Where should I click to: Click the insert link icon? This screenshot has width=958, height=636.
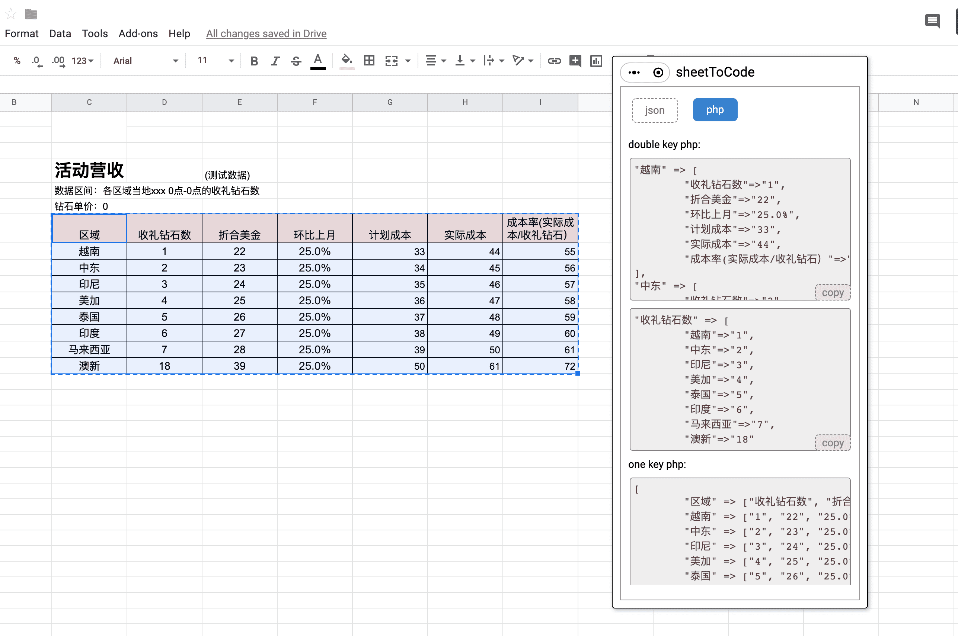point(554,61)
